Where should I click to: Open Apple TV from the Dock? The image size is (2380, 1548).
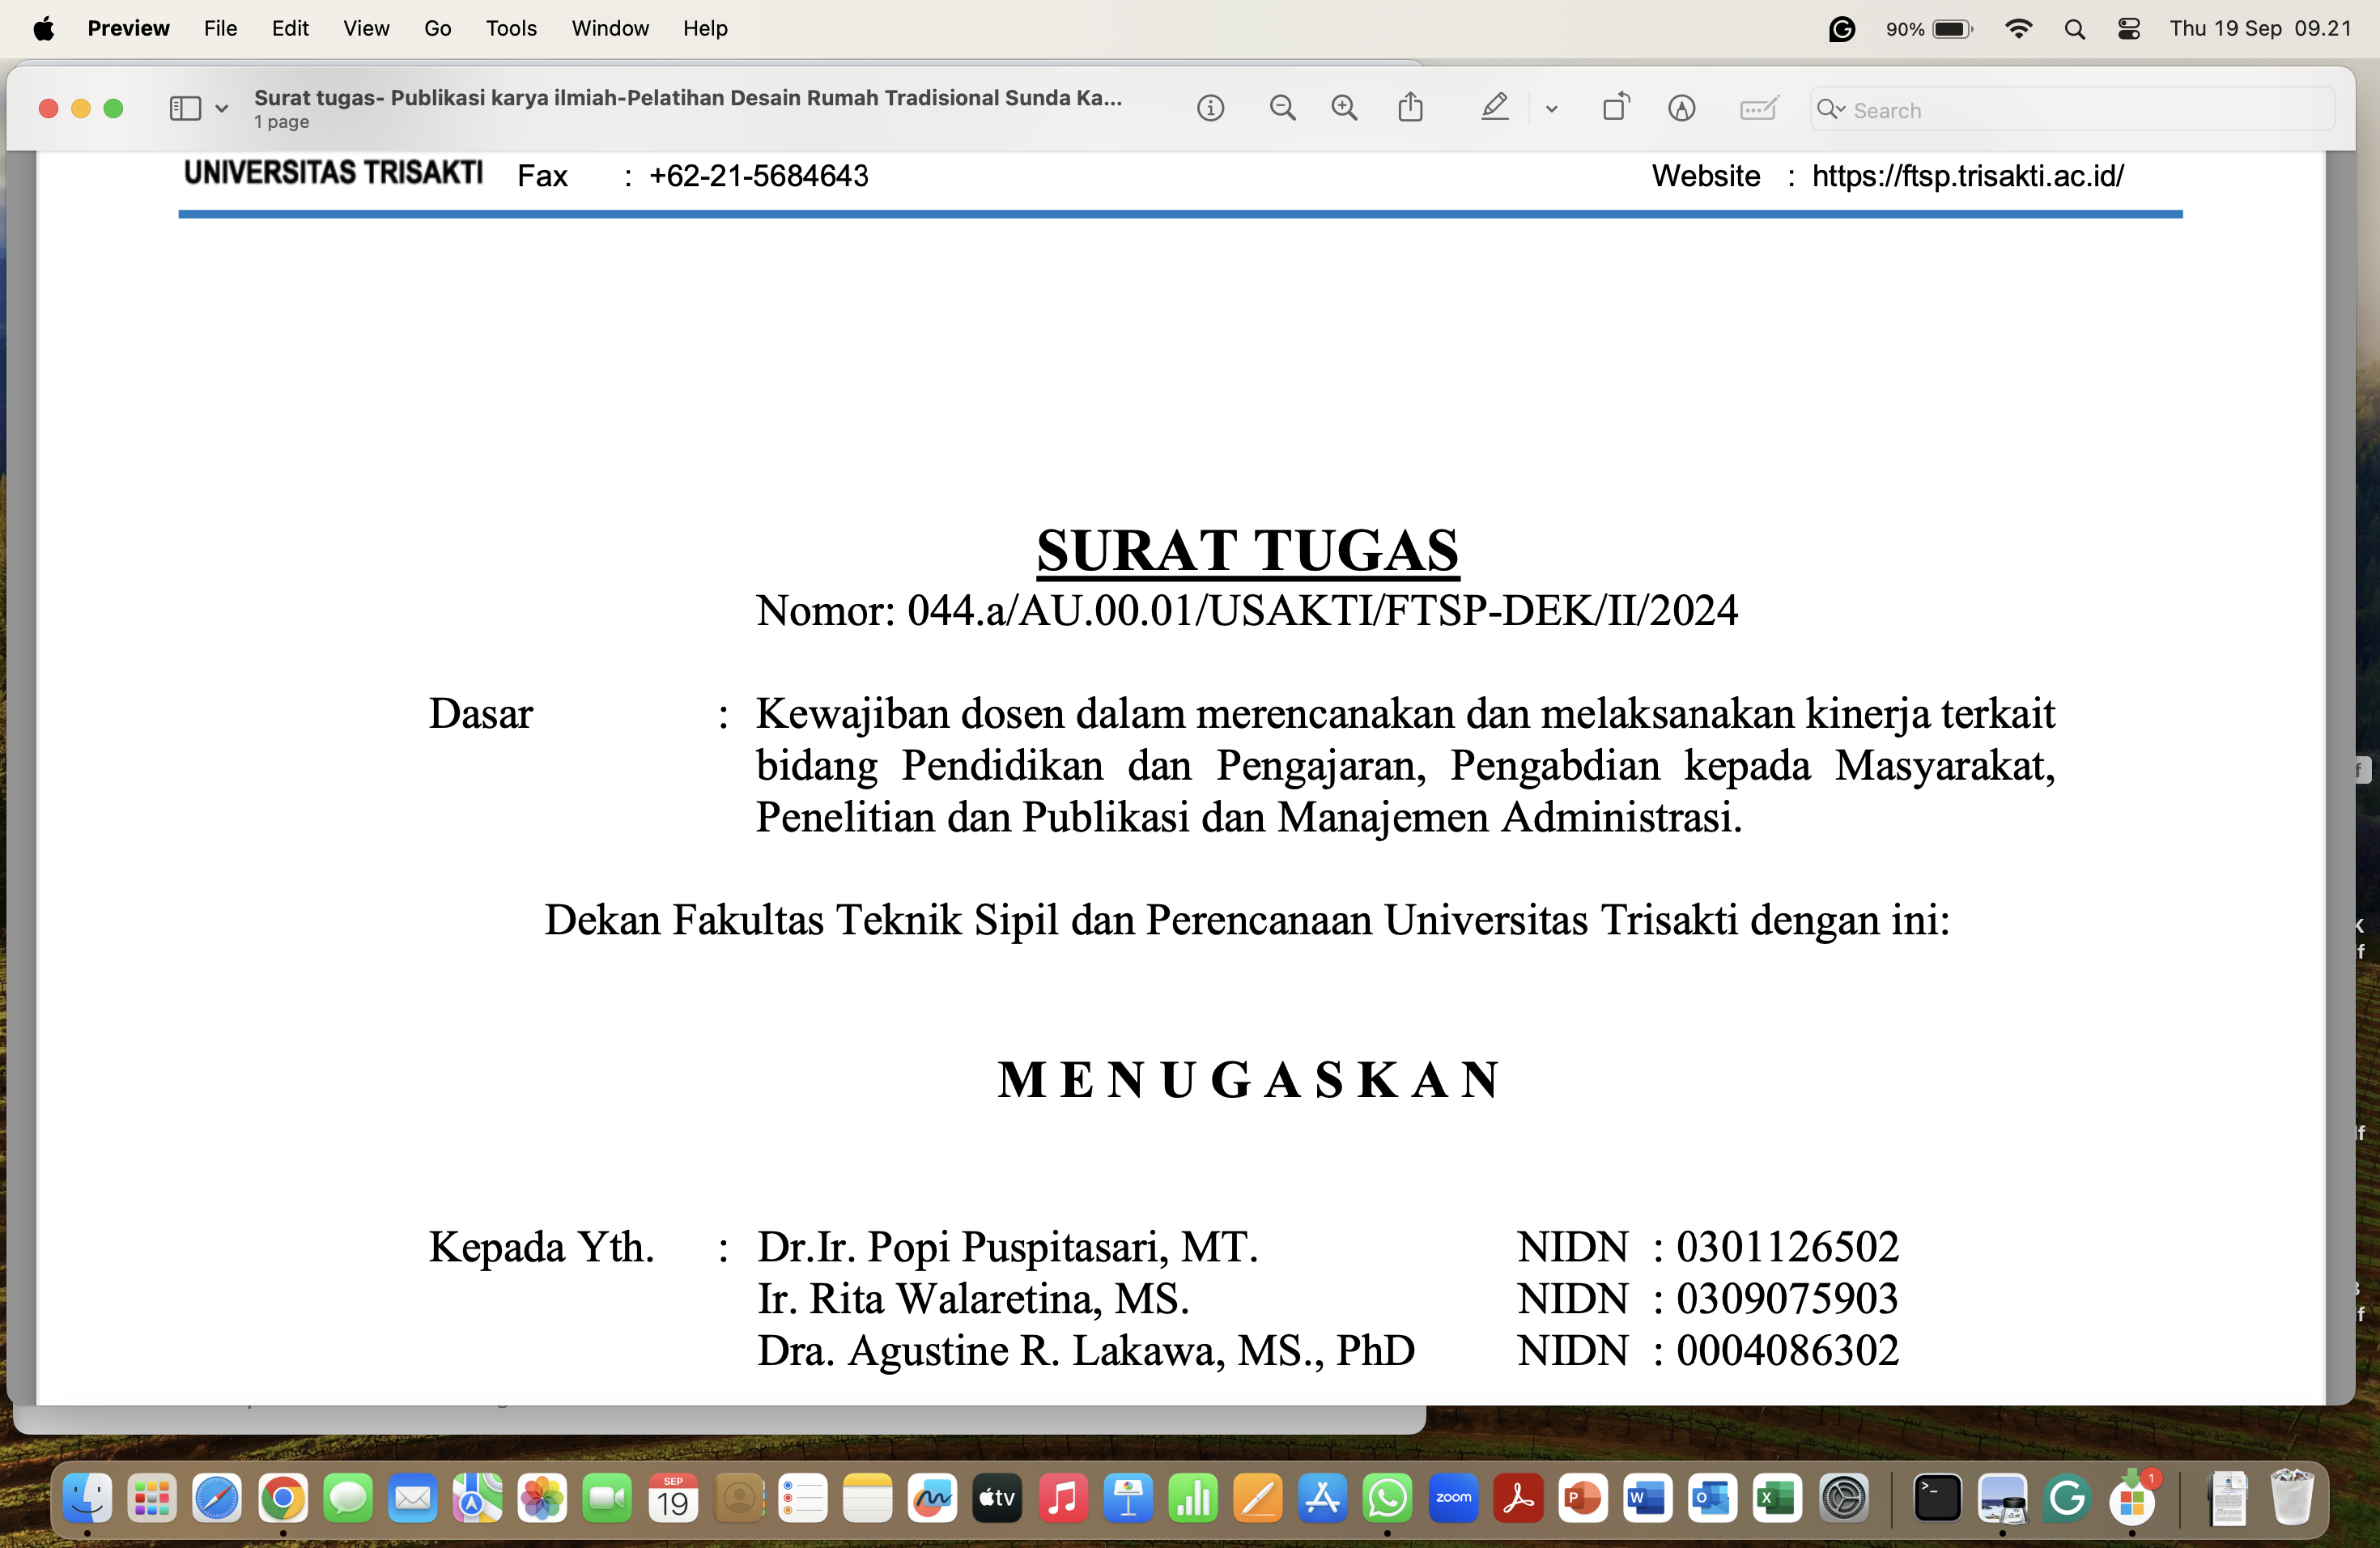(x=997, y=1497)
